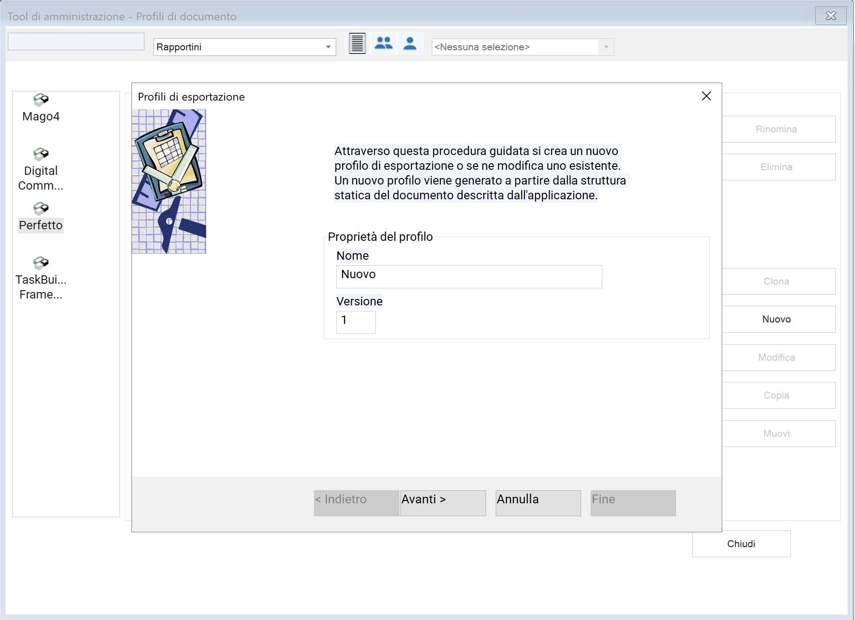Click the Rinomina button
855x620 pixels.
[x=778, y=129]
